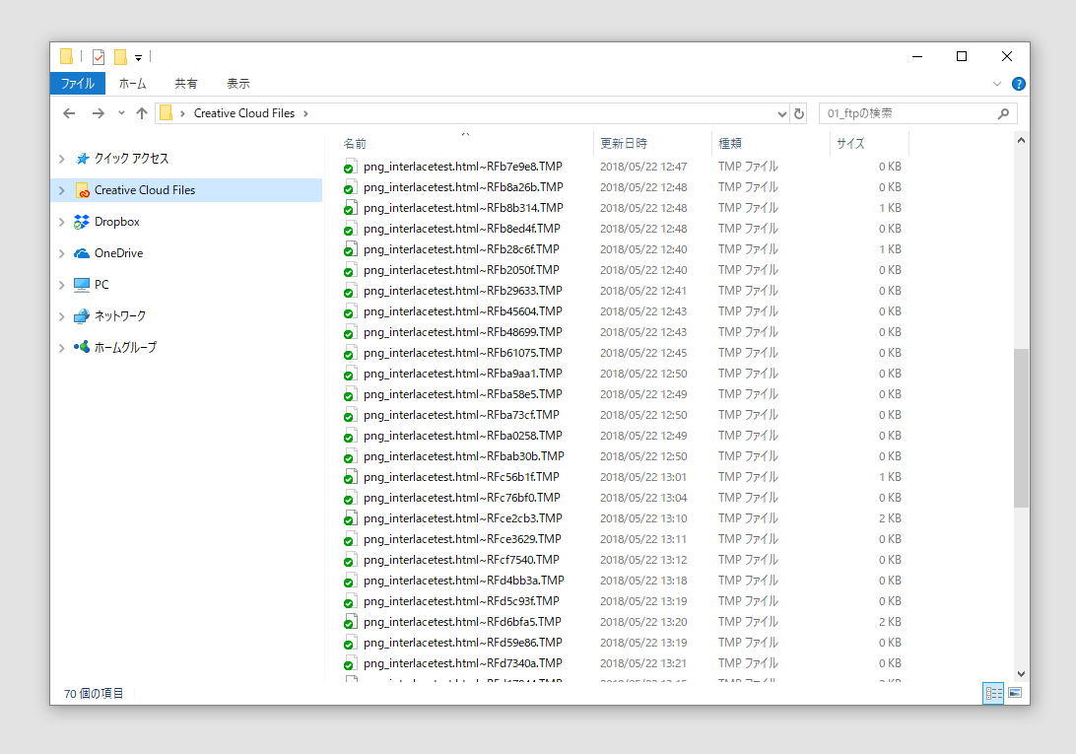Viewport: 1076px width, 754px height.
Task: Click the Up directory arrow
Action: click(x=142, y=113)
